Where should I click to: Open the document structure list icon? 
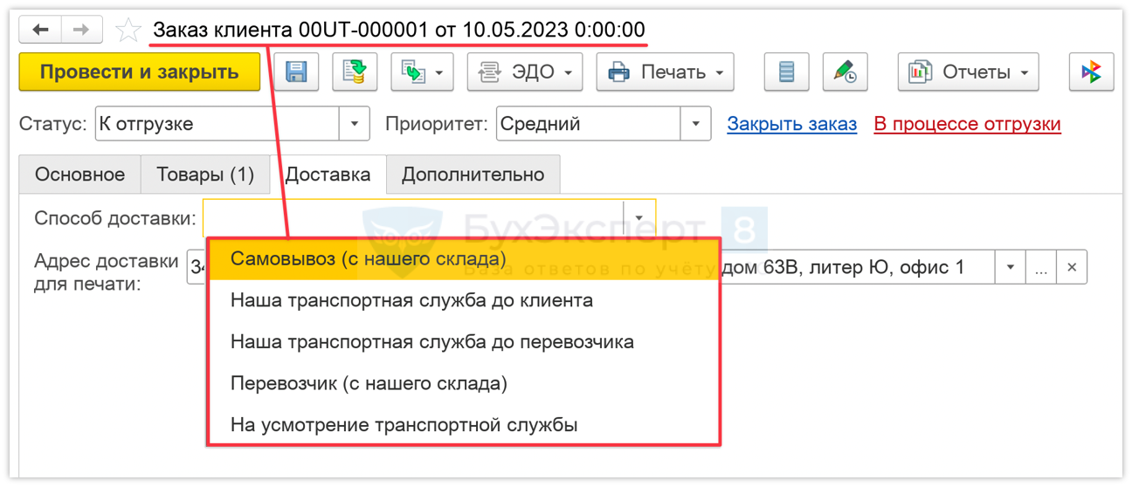(x=786, y=72)
